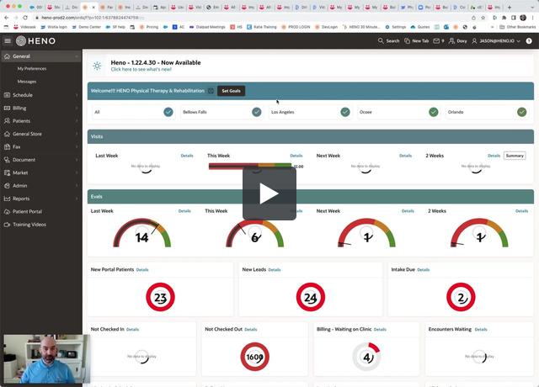The width and height of the screenshot is (539, 387).
Task: Click the Evals This Week gauge showing 6
Action: (x=254, y=233)
